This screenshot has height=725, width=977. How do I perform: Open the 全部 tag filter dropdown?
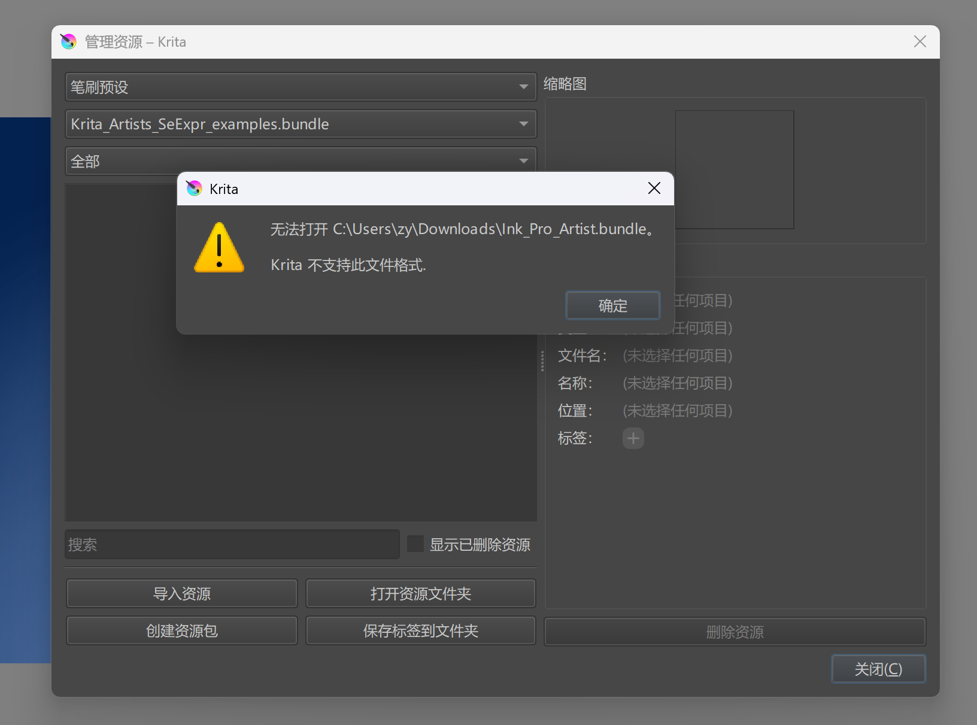(301, 160)
